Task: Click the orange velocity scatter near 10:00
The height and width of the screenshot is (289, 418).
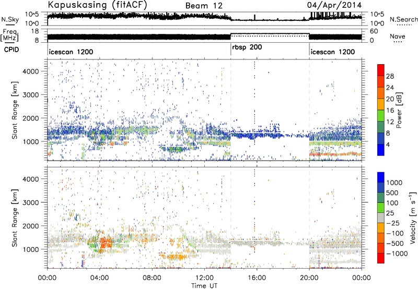Action: pyautogui.click(x=176, y=257)
